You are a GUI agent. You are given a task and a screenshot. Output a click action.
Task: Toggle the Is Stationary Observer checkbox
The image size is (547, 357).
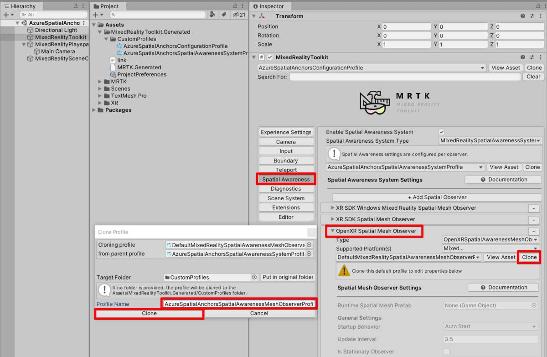(x=446, y=352)
